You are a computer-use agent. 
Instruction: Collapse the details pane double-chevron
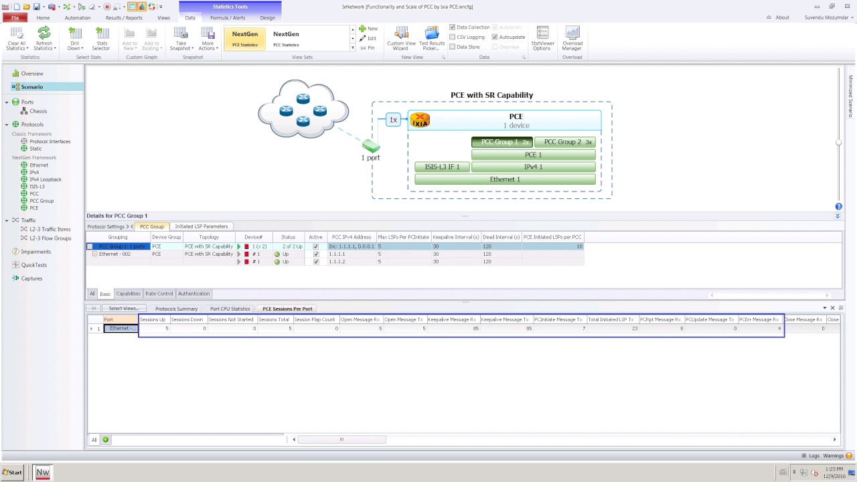pyautogui.click(x=837, y=216)
